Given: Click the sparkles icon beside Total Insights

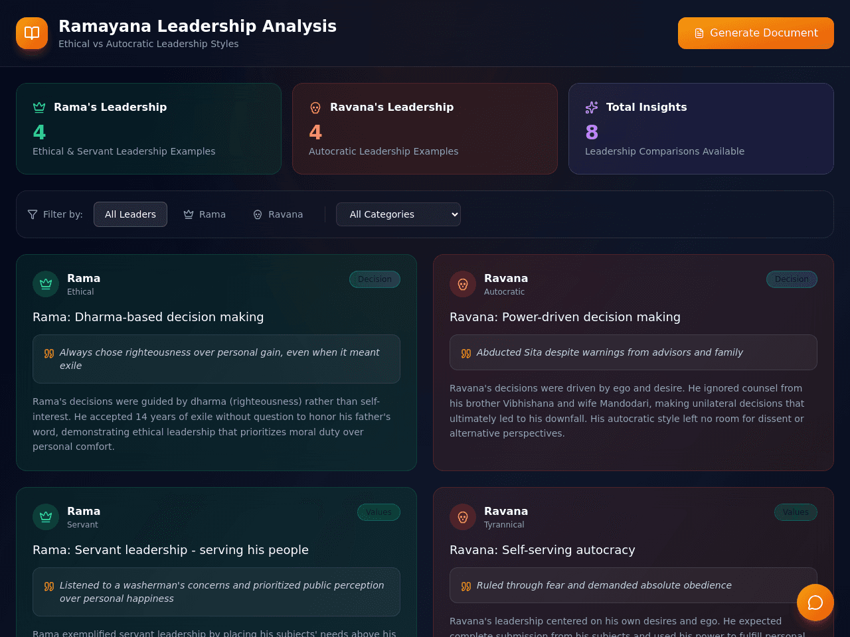Looking at the screenshot, I should 592,107.
